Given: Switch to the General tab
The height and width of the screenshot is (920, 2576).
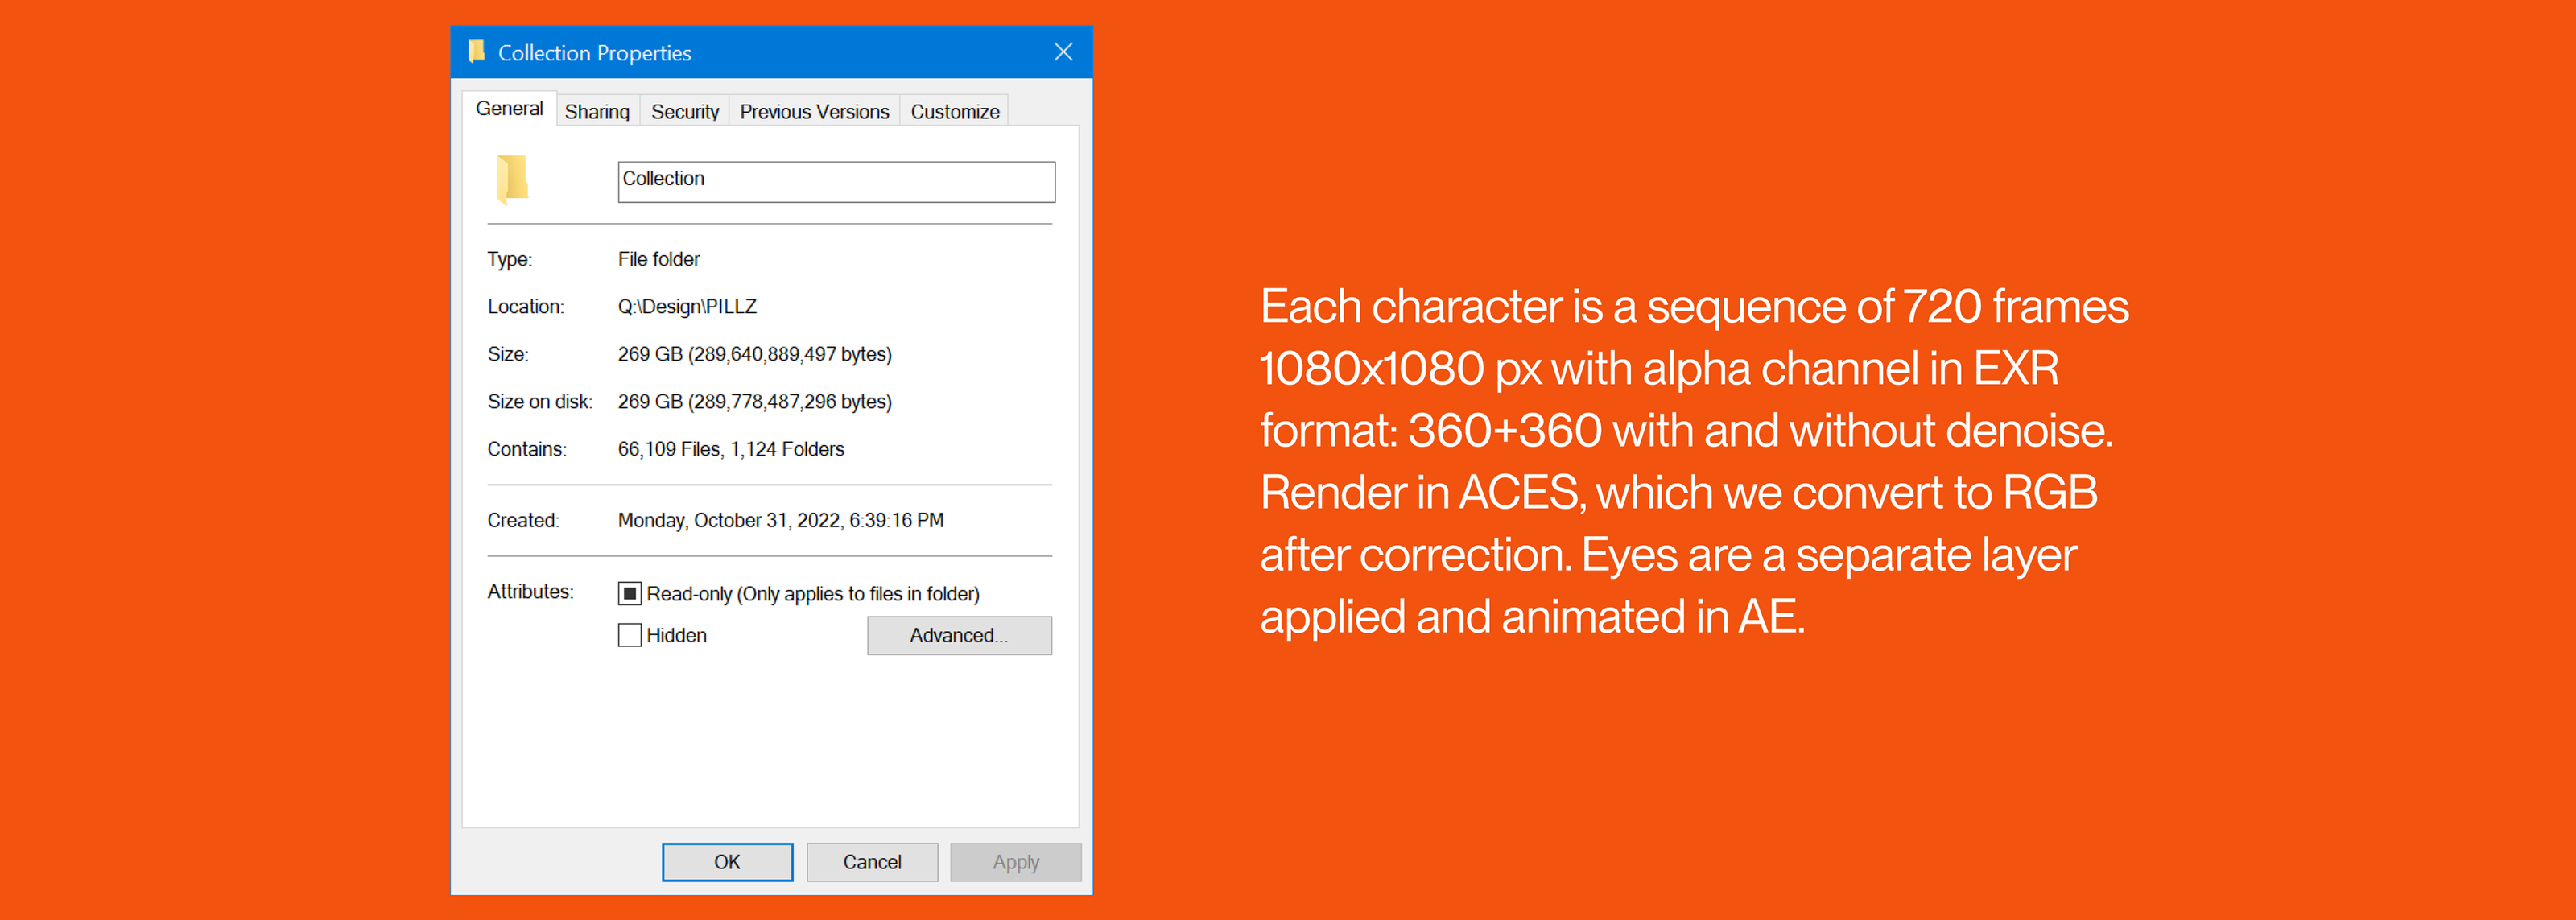Looking at the screenshot, I should pyautogui.click(x=509, y=109).
